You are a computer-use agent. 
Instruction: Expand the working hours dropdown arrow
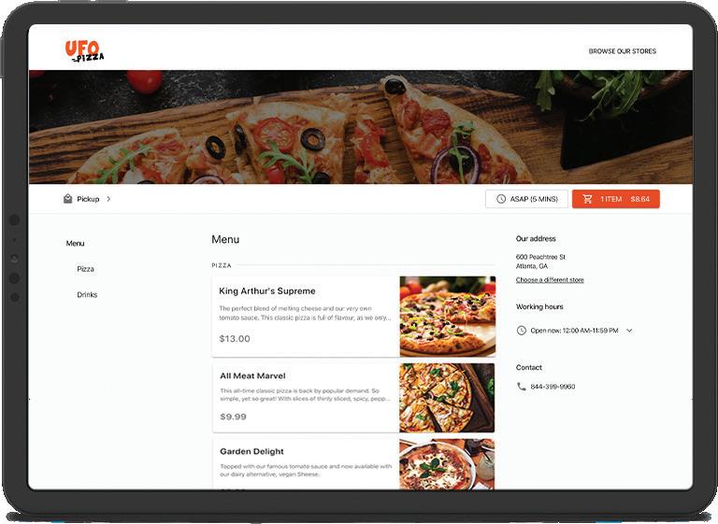point(629,331)
